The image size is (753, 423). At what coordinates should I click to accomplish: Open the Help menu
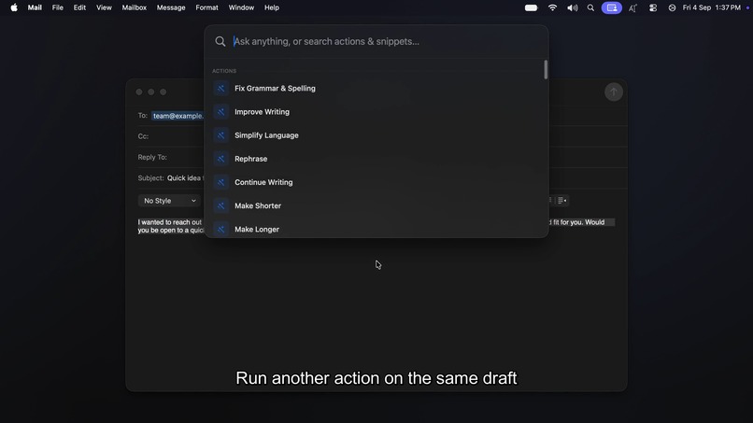click(272, 7)
